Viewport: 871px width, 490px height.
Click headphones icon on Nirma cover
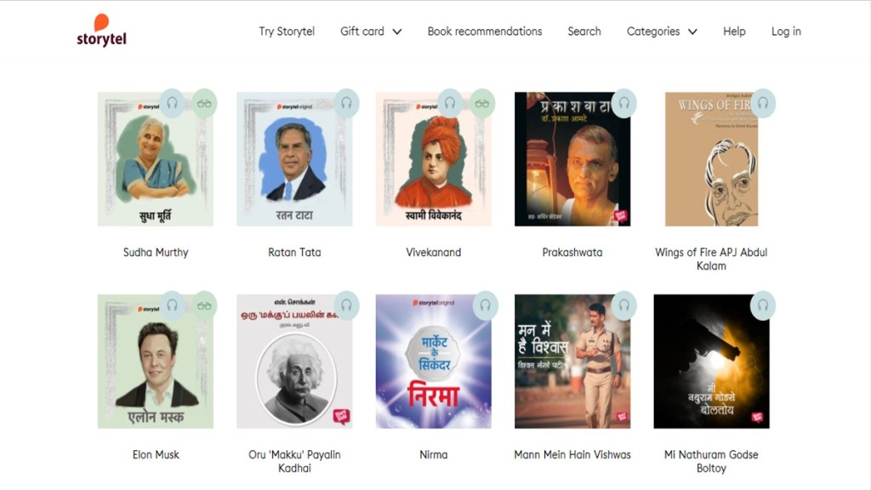coord(485,305)
